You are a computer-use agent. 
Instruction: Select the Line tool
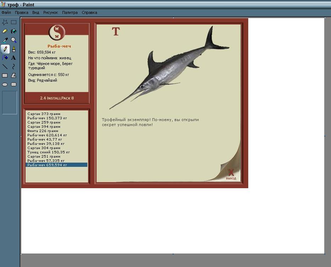coord(5,67)
